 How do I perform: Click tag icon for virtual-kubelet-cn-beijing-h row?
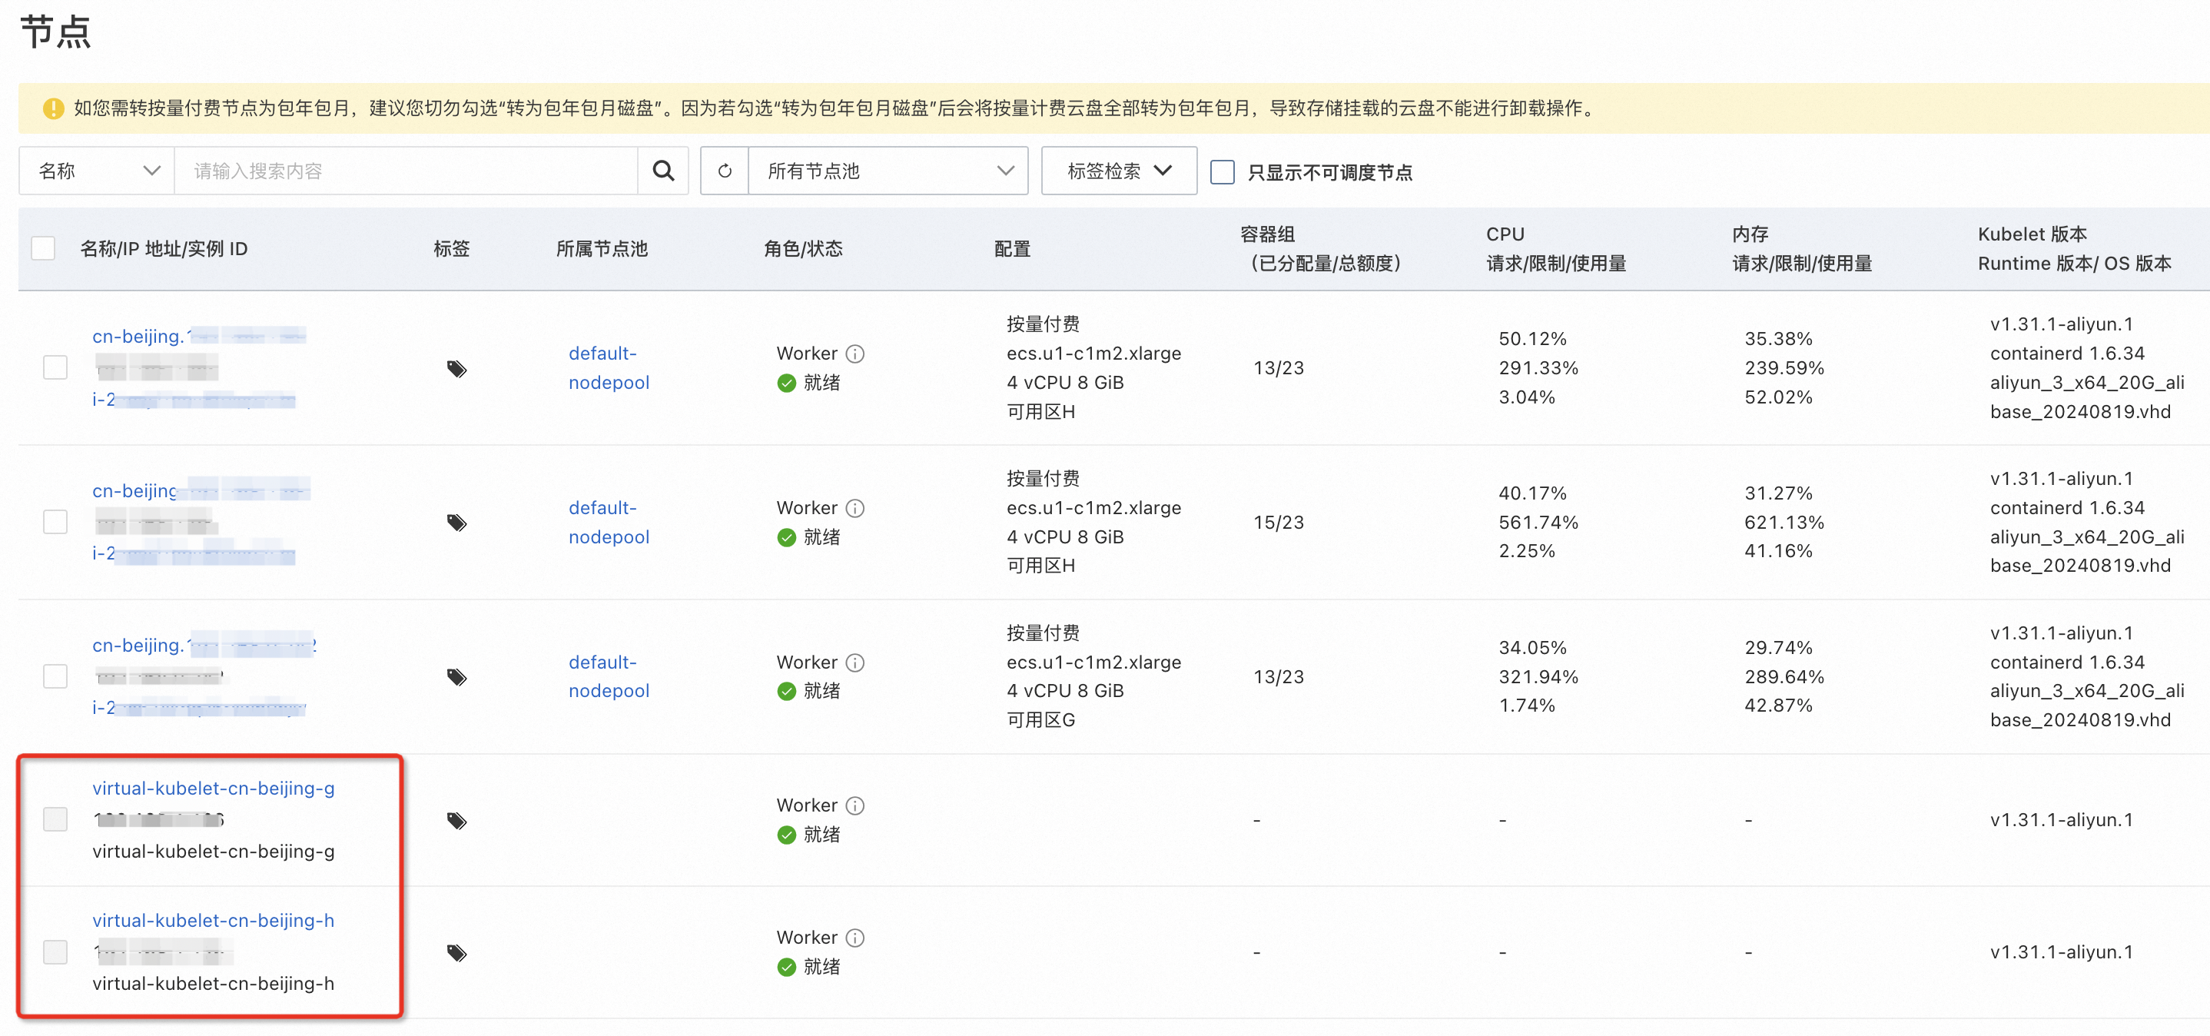pyautogui.click(x=456, y=953)
